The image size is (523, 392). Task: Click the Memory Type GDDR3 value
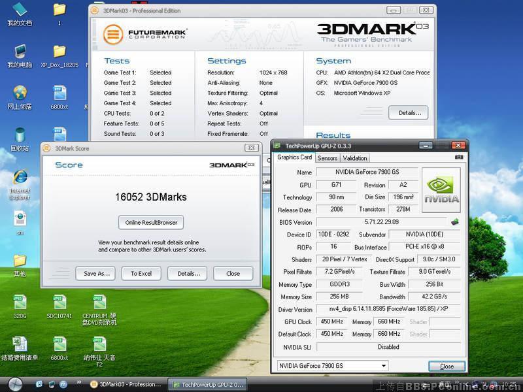click(339, 284)
